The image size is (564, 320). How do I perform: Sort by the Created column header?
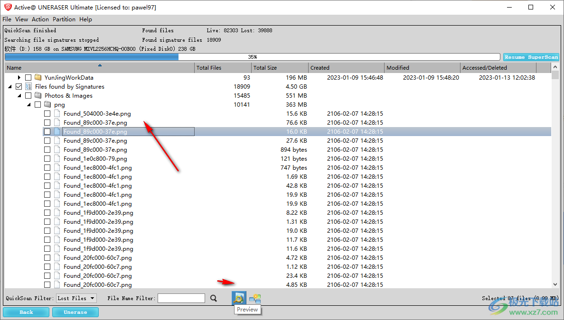[x=347, y=67]
